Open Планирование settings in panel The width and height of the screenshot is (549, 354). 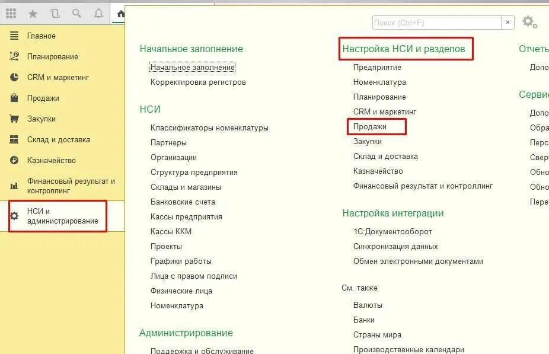pyautogui.click(x=379, y=97)
